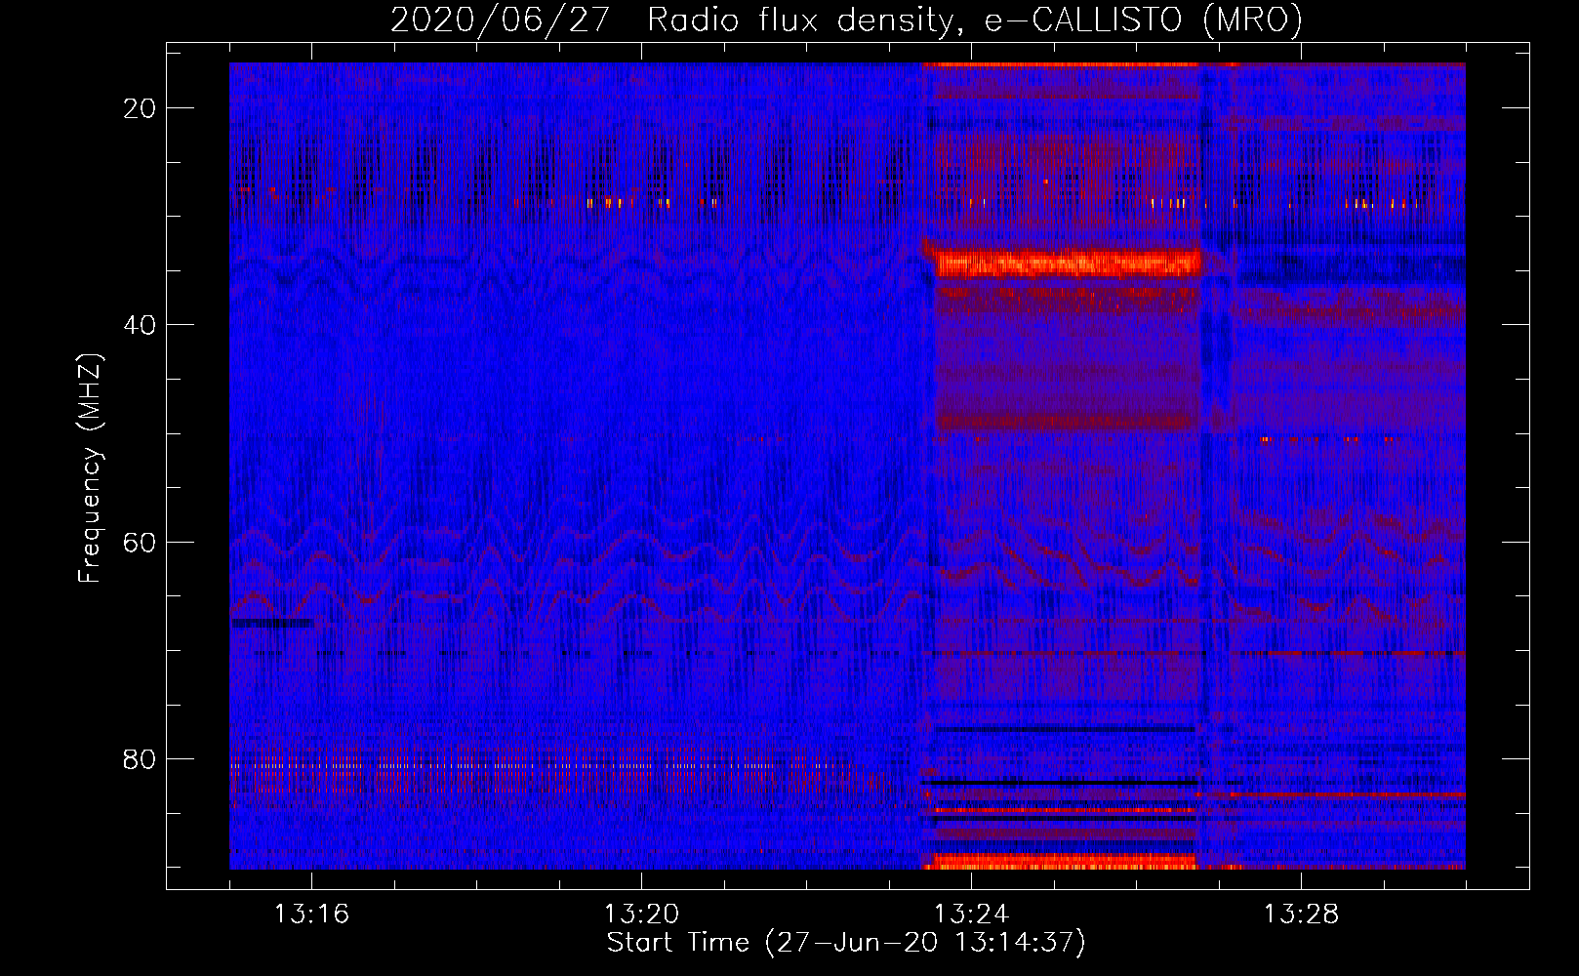Viewport: 1579px width, 976px height.
Task: Click the '80' frequency tick label
Action: point(141,759)
